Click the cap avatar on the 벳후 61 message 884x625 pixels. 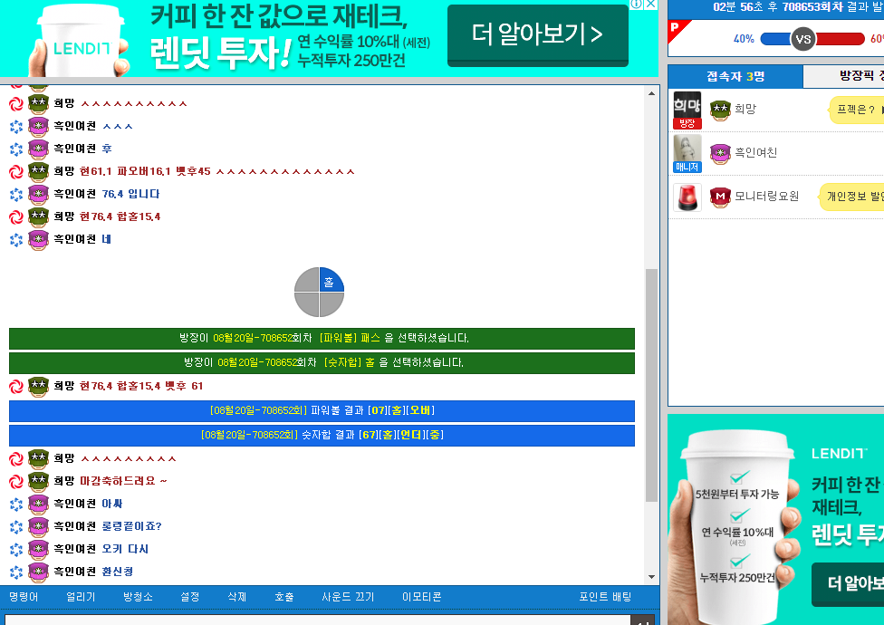point(38,387)
